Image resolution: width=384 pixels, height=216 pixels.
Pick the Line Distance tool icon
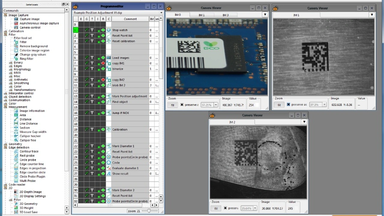(16, 124)
